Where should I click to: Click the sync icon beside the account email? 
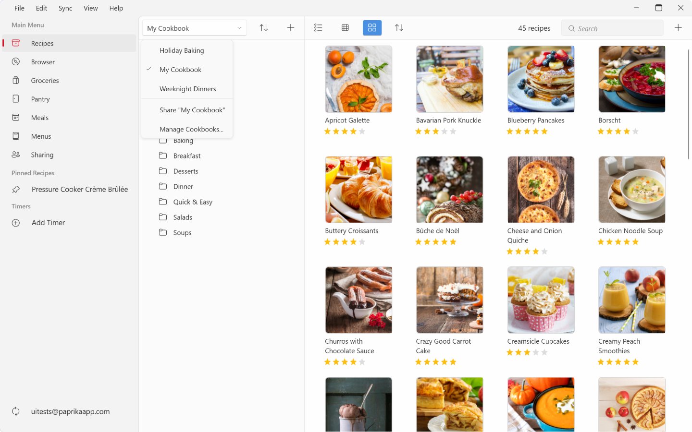pos(16,411)
